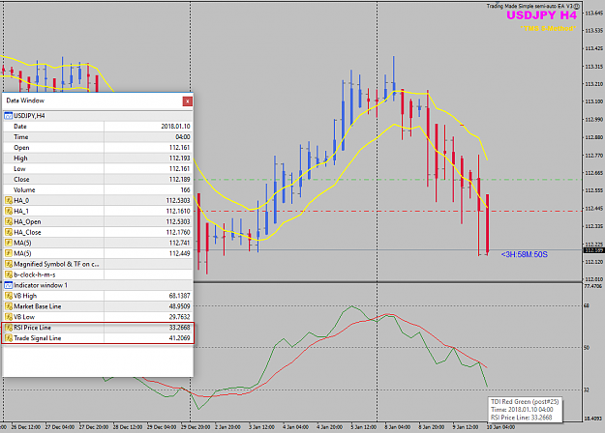
Task: Click the b-clock-h-m-s indicator icon
Action: [9, 274]
